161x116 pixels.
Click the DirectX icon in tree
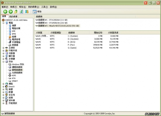(7, 87)
